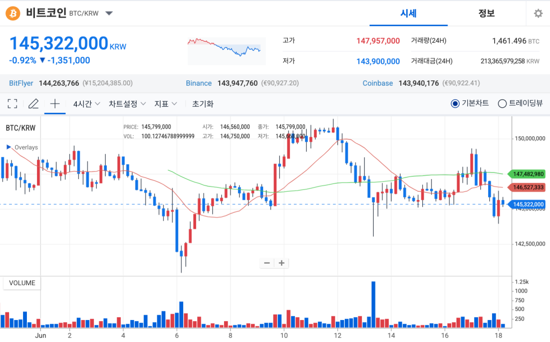The width and height of the screenshot is (550, 342).
Task: Click the 초기화 reset button
Action: point(202,104)
